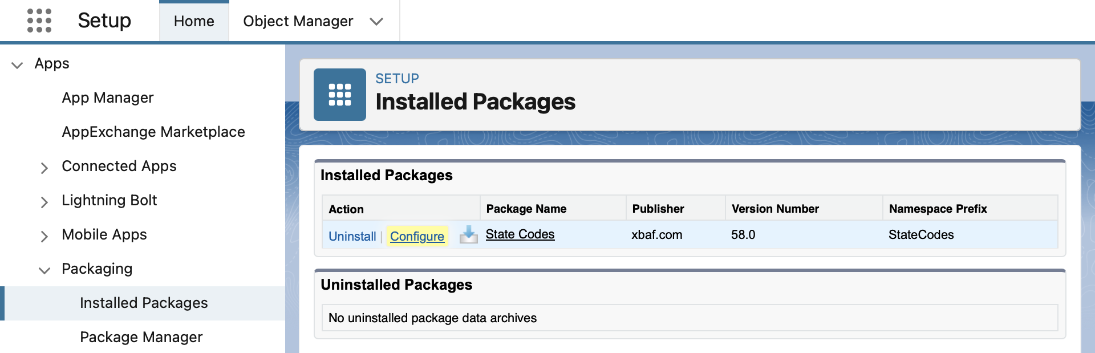Image resolution: width=1095 pixels, height=353 pixels.
Task: Select Packaging sidebar item
Action: (97, 269)
